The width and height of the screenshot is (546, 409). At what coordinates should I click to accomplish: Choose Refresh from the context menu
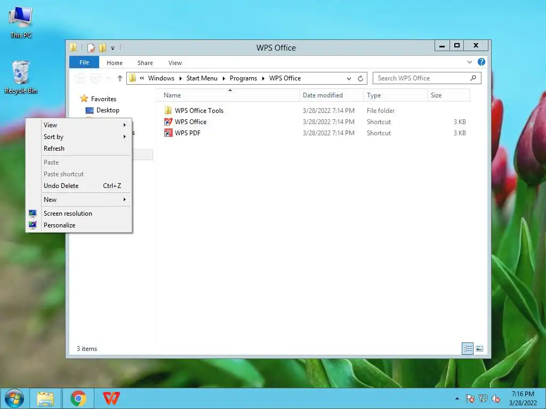click(x=79, y=149)
